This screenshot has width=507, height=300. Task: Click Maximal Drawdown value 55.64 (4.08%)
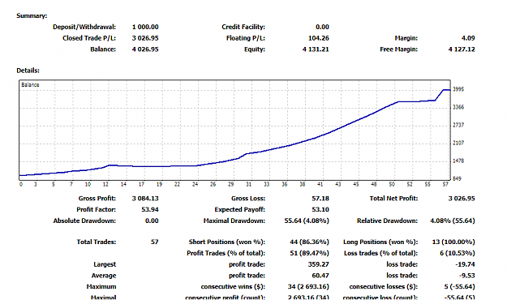tap(307, 221)
